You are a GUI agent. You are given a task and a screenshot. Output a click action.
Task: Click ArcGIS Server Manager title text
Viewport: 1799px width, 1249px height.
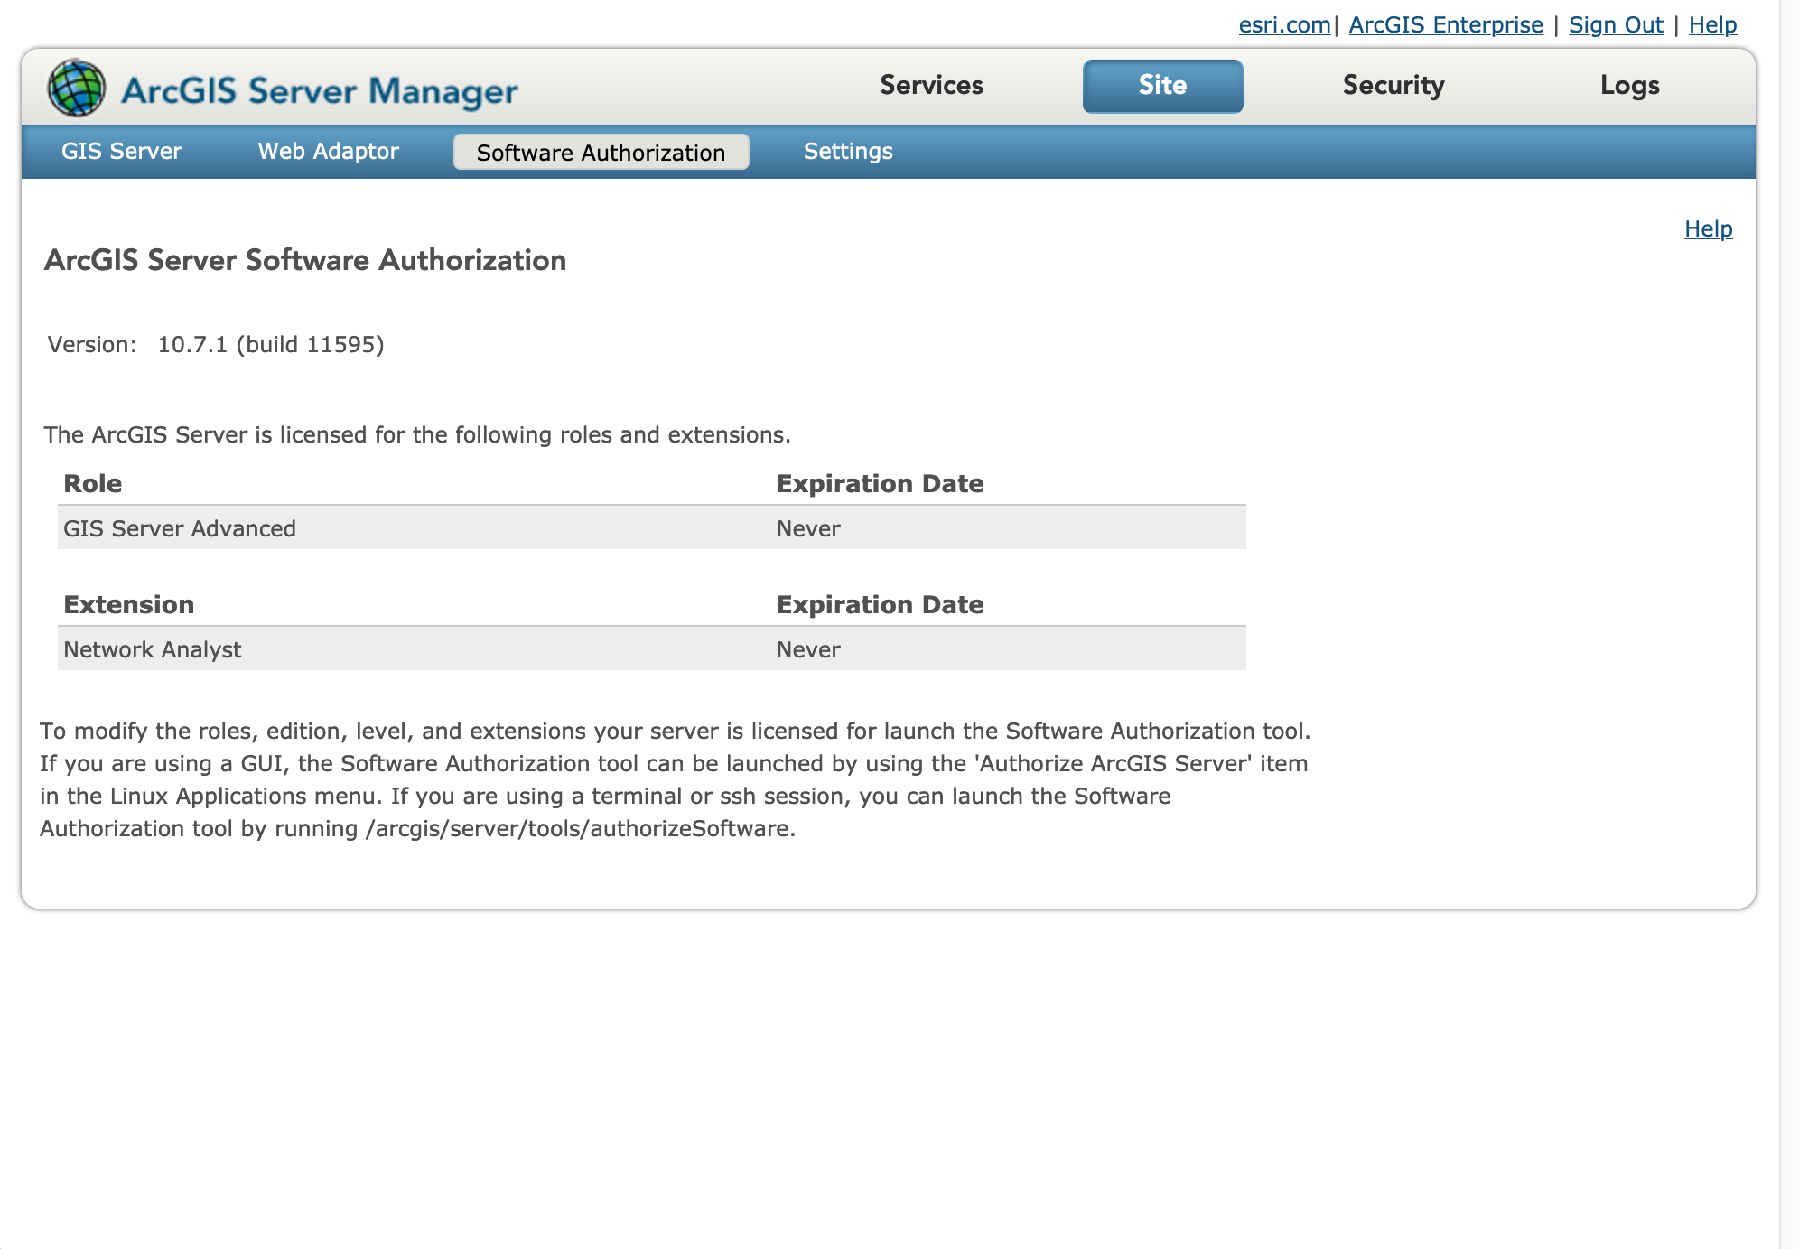[320, 91]
